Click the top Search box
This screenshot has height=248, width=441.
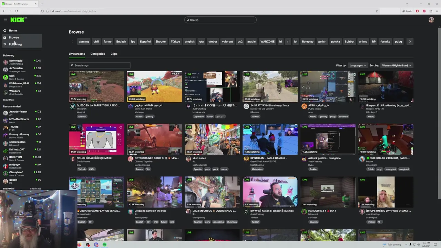(220, 20)
